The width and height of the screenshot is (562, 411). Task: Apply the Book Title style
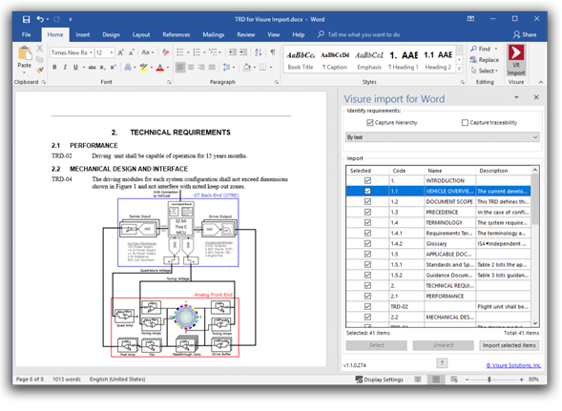pos(301,60)
